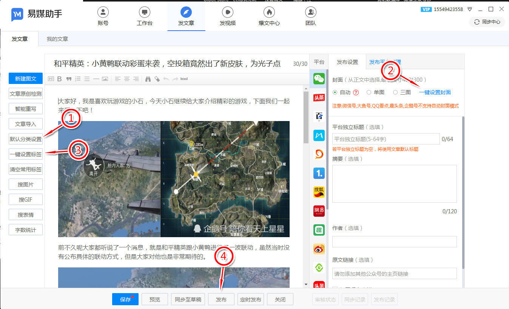Save the article with 保存
Viewport: 509px width, 309px height.
(125, 299)
